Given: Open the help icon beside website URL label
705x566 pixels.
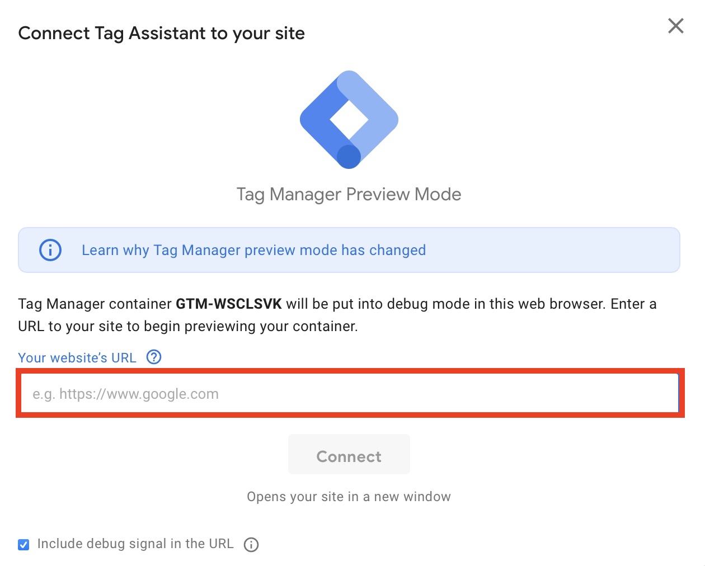Looking at the screenshot, I should coord(154,357).
